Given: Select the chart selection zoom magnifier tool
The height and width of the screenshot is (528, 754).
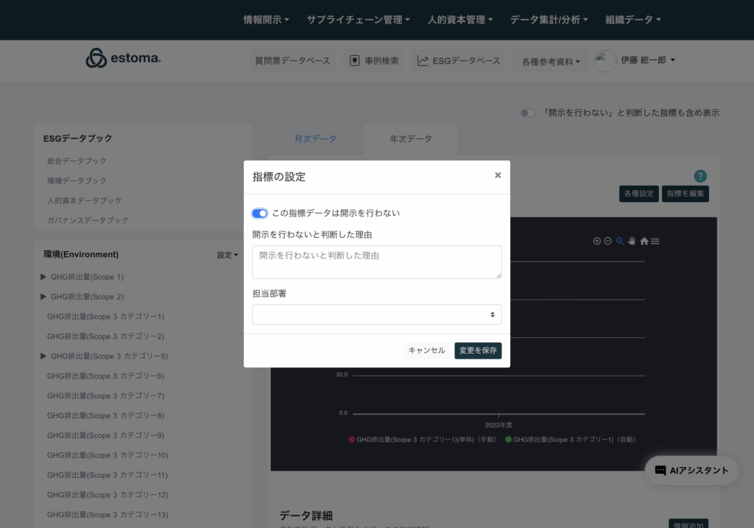Looking at the screenshot, I should click(620, 241).
